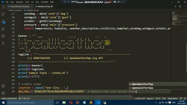Screen dimensions: 187x105
Task: Select Python 3.8.10 64-bit interpreter
Action: (9, 99)
